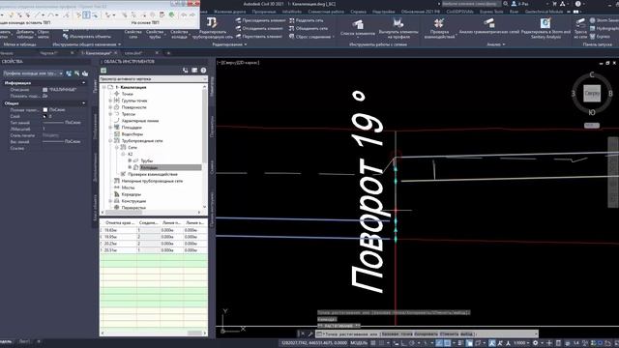This screenshot has height=348, width=619.
Task: Click Quick Select icon in Properties
Action: coord(85,73)
